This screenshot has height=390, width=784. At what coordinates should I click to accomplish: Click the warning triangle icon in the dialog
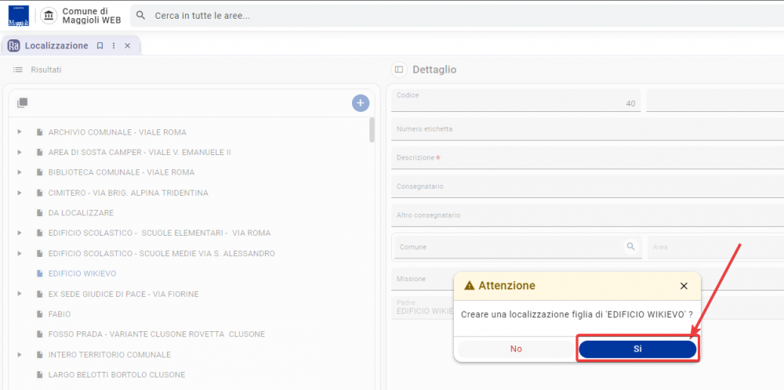click(469, 286)
